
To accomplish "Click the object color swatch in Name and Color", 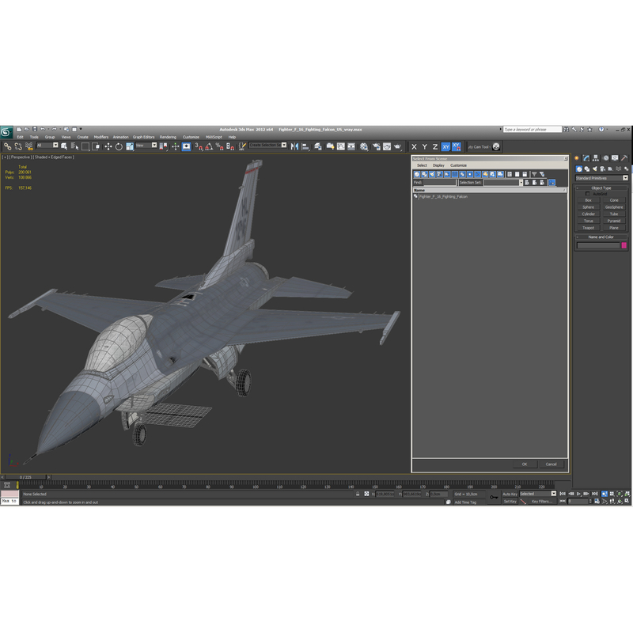I will pyautogui.click(x=624, y=245).
